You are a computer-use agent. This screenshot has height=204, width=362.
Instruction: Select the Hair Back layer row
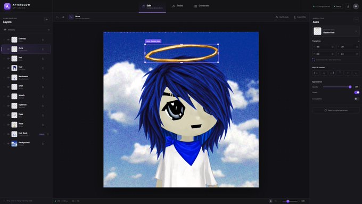point(26,134)
